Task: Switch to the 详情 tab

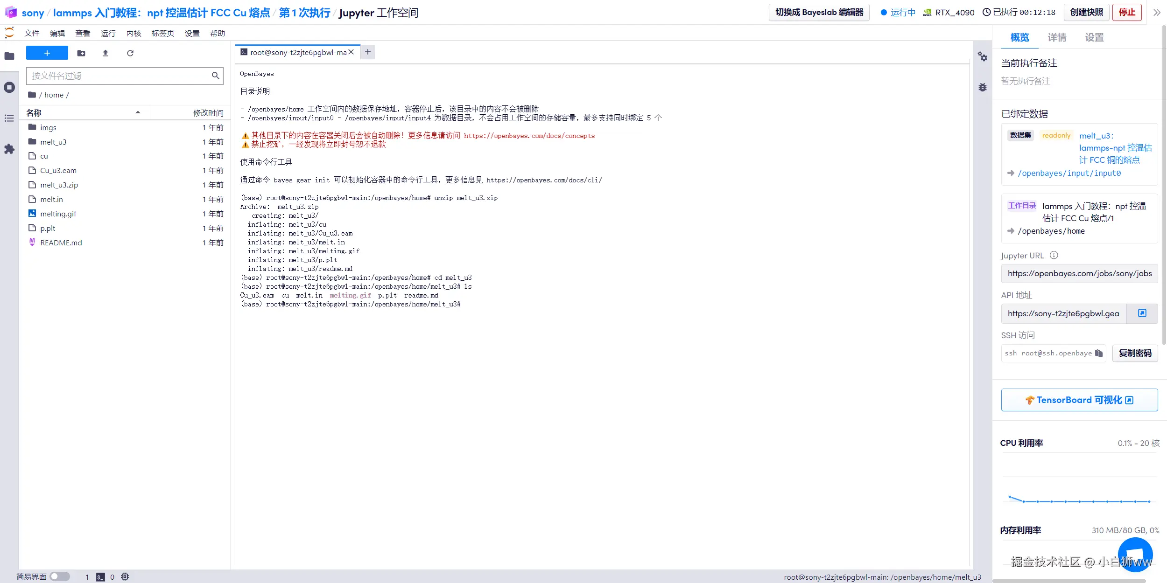Action: pos(1057,38)
